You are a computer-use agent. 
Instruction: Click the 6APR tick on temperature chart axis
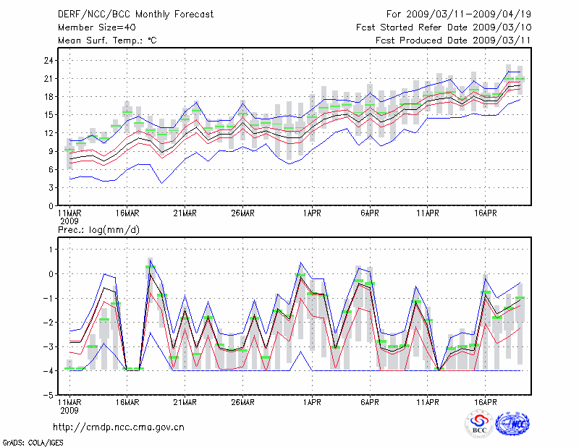coord(370,213)
